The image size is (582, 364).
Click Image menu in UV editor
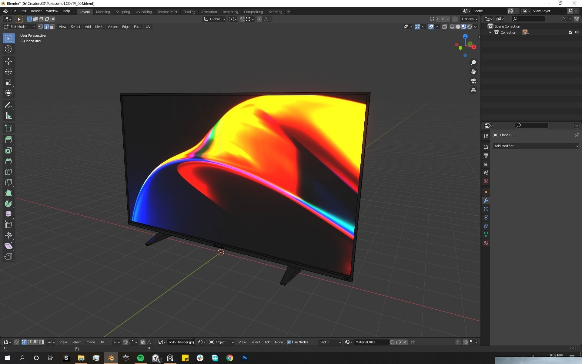[x=90, y=342]
